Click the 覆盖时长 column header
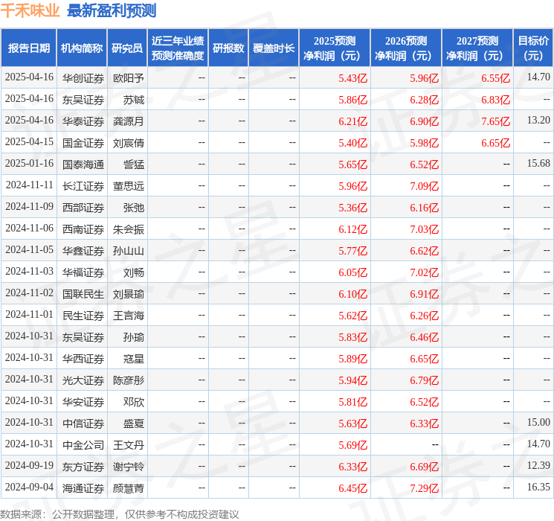 274,48
